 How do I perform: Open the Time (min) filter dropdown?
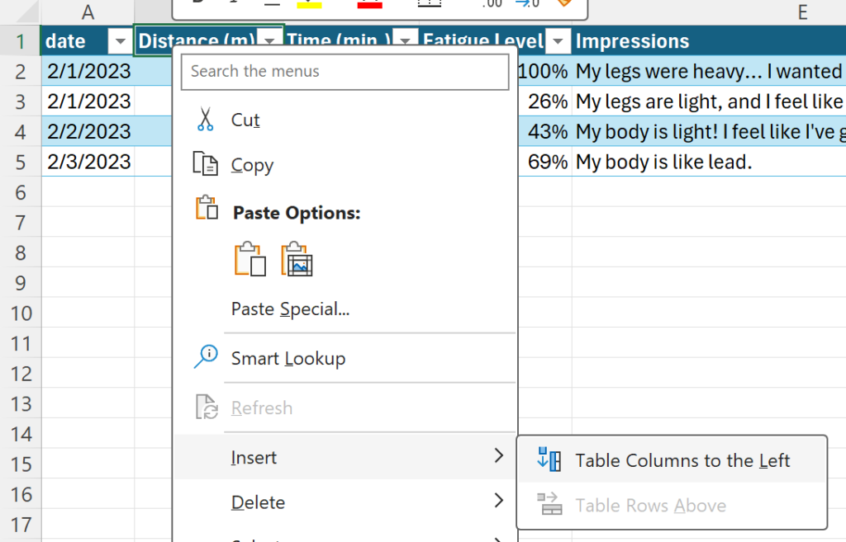405,40
